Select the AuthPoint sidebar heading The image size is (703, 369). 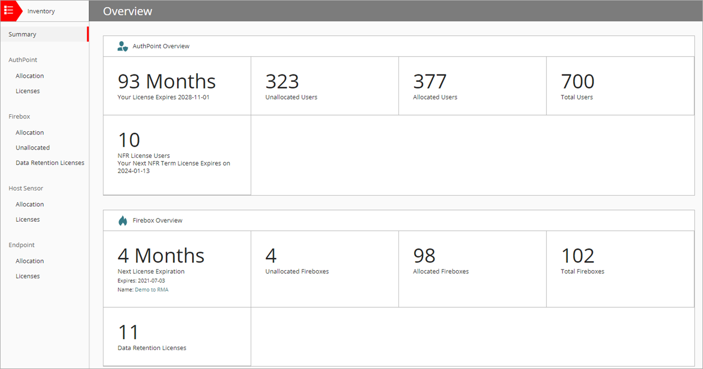(x=23, y=60)
